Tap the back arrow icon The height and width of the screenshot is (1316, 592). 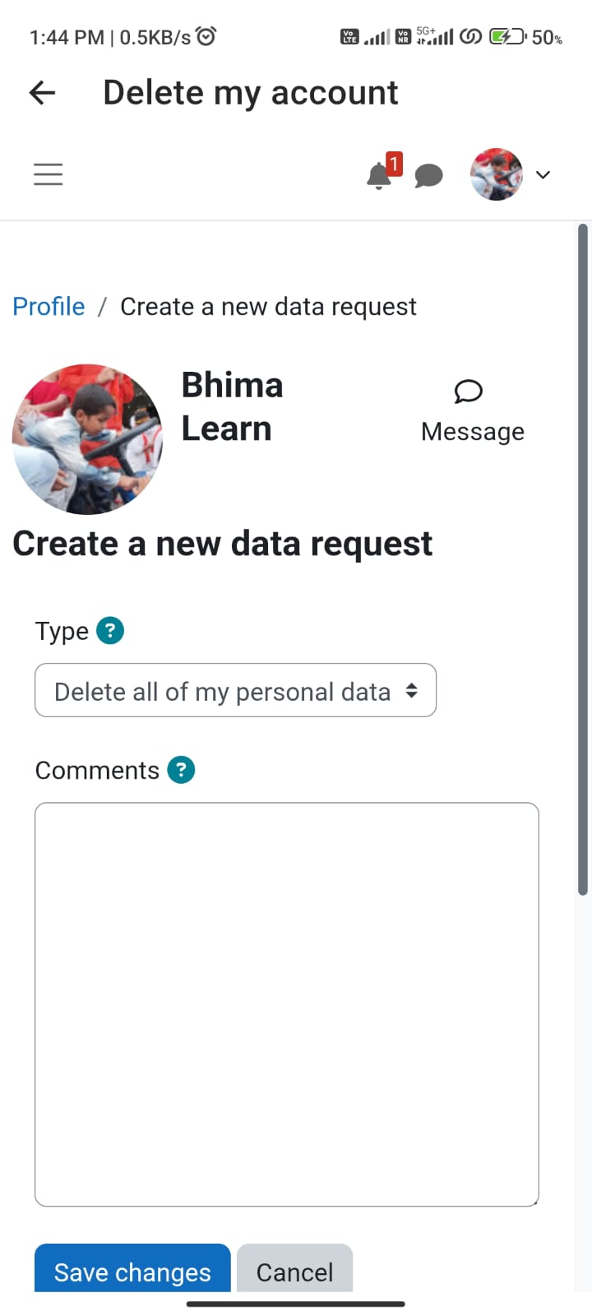click(x=42, y=93)
